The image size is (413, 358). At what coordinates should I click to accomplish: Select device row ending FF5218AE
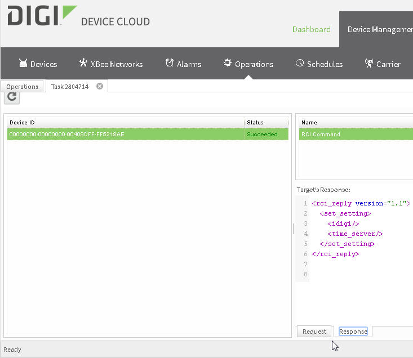pos(125,135)
